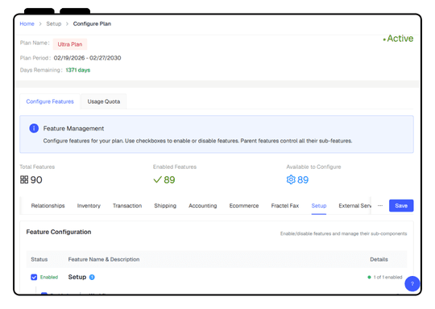Open the help question mark button
Screen dimensions: 435x309
pos(412,284)
